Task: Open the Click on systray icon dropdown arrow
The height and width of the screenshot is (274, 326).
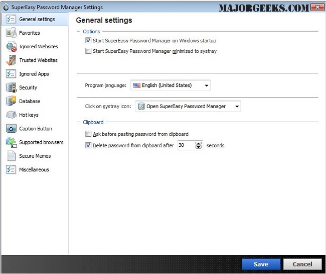Action: pyautogui.click(x=237, y=107)
